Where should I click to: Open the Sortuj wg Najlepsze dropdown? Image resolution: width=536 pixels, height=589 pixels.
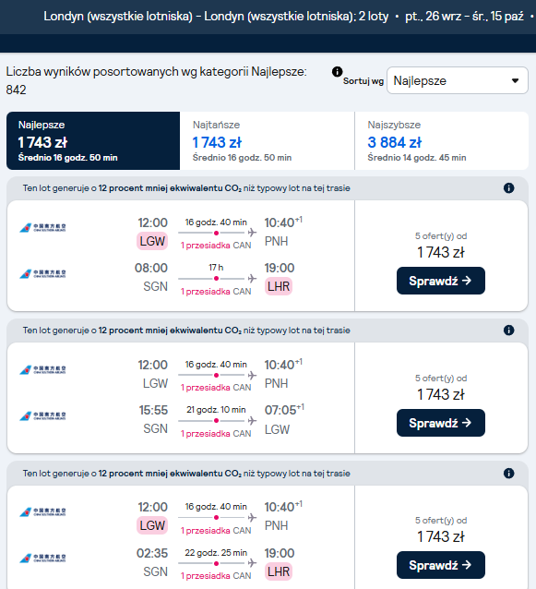[x=458, y=80]
